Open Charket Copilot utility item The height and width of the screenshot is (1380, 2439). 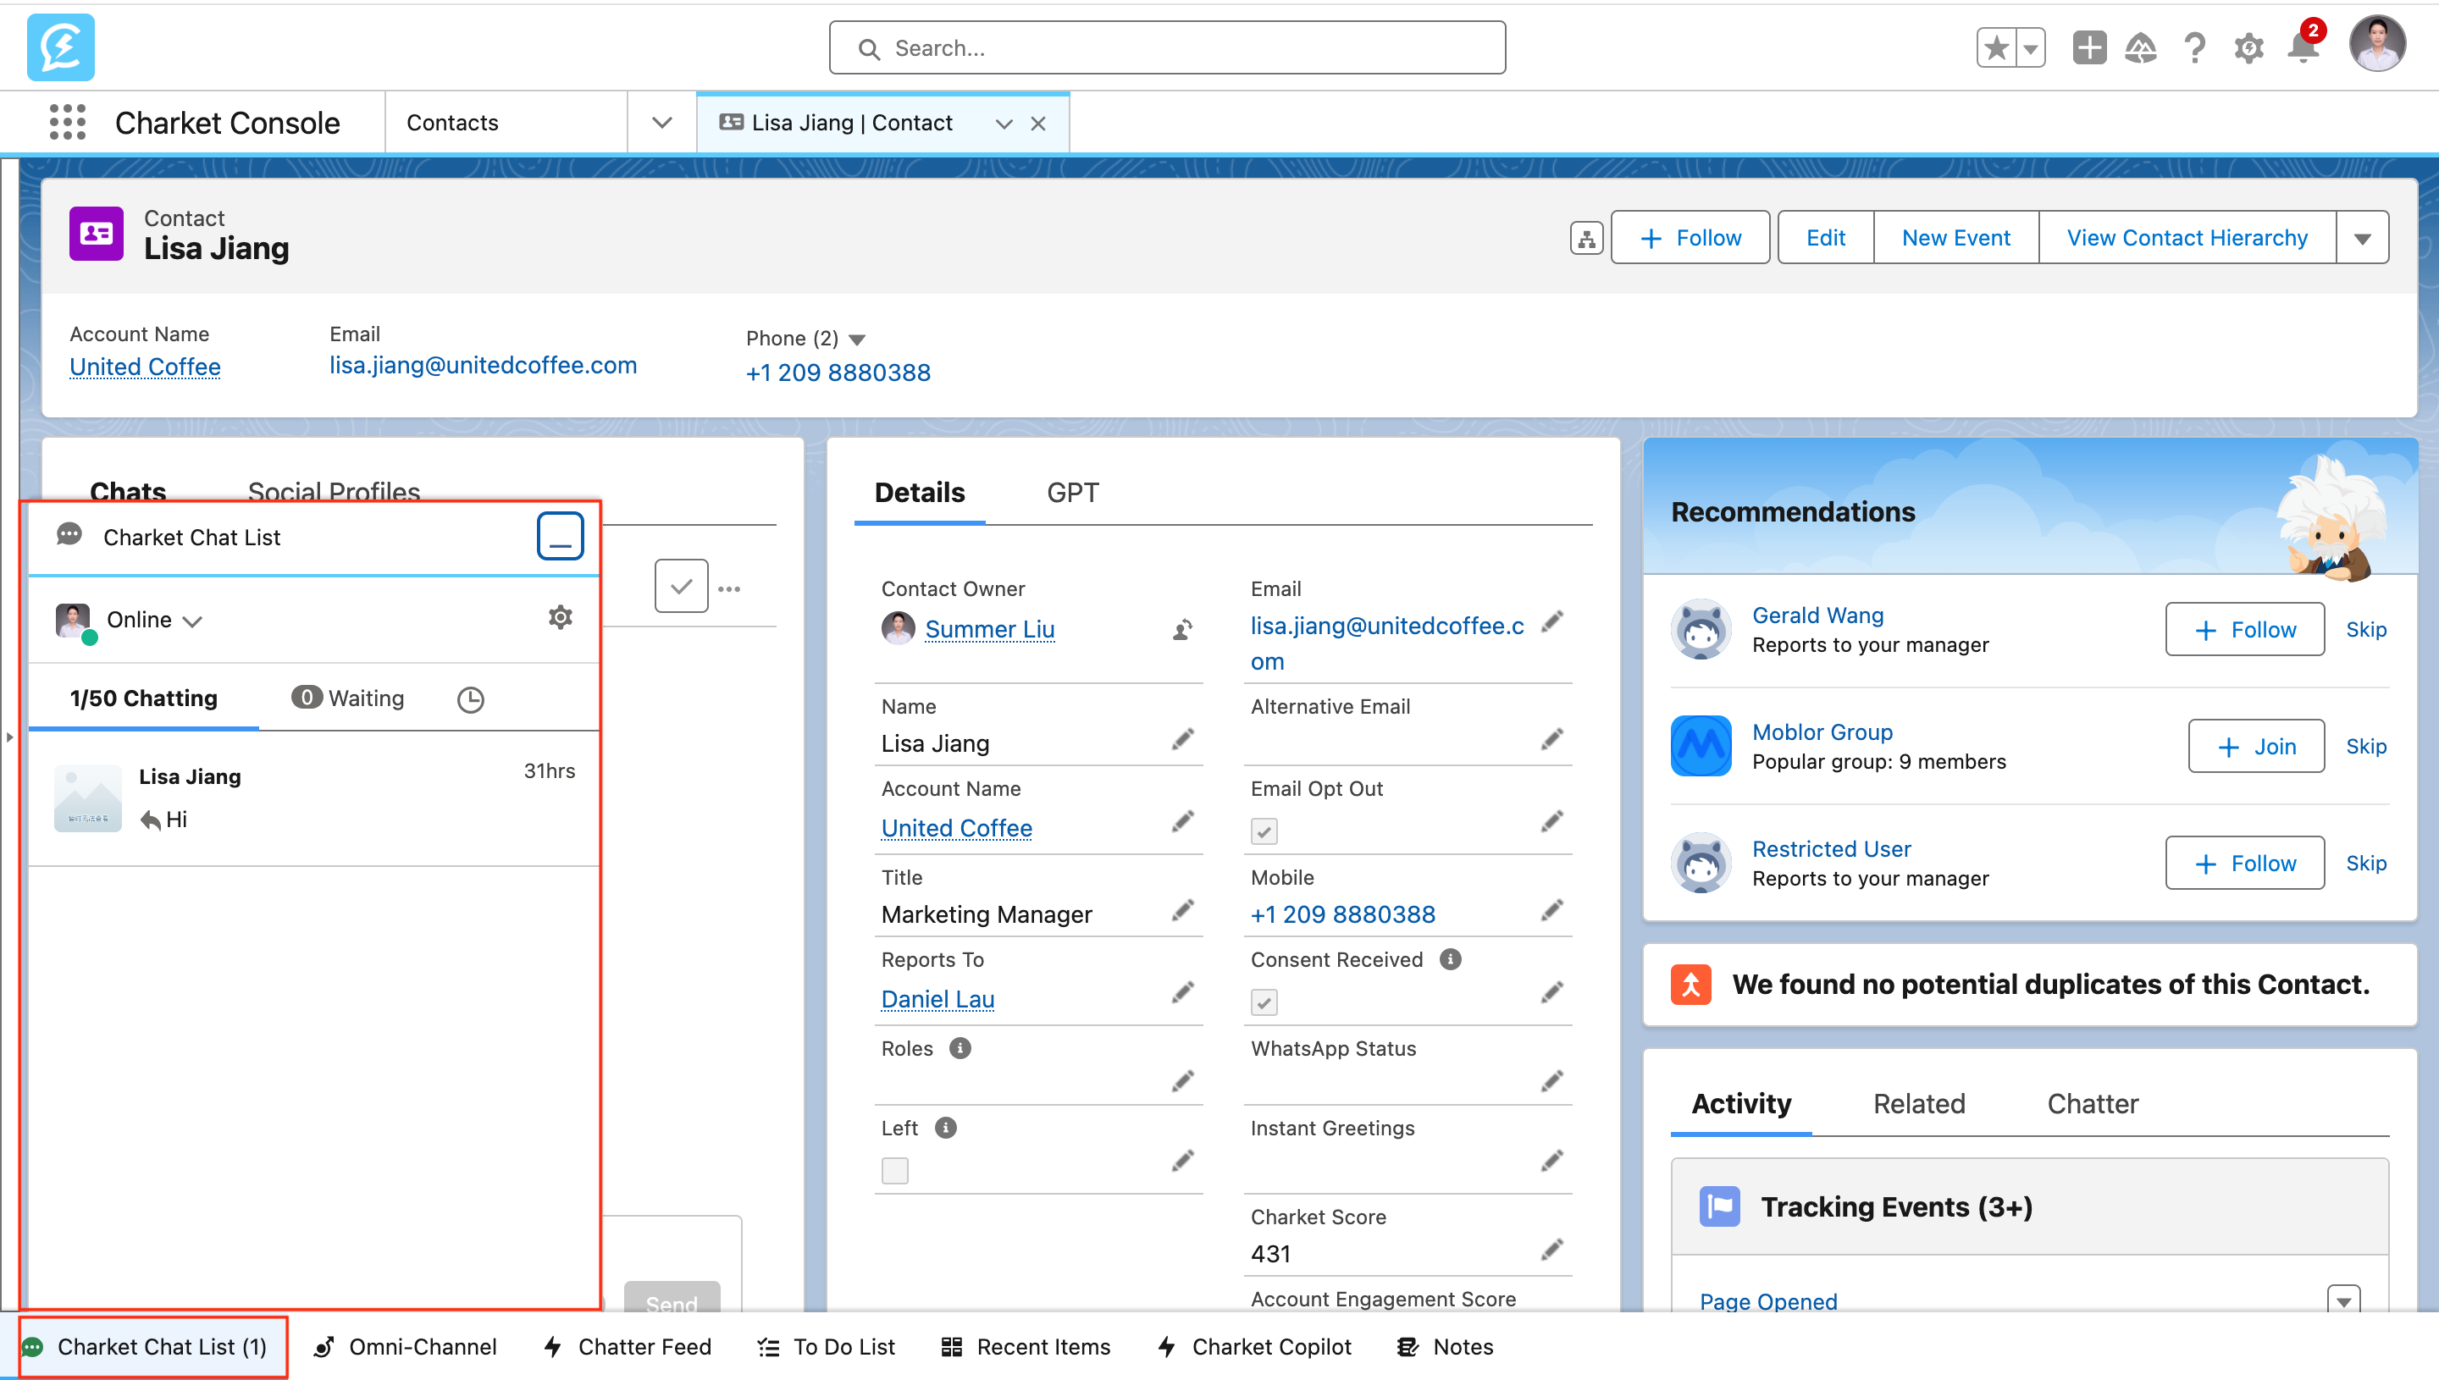point(1255,1347)
